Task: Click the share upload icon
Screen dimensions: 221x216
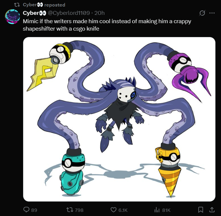Action: click(x=211, y=210)
